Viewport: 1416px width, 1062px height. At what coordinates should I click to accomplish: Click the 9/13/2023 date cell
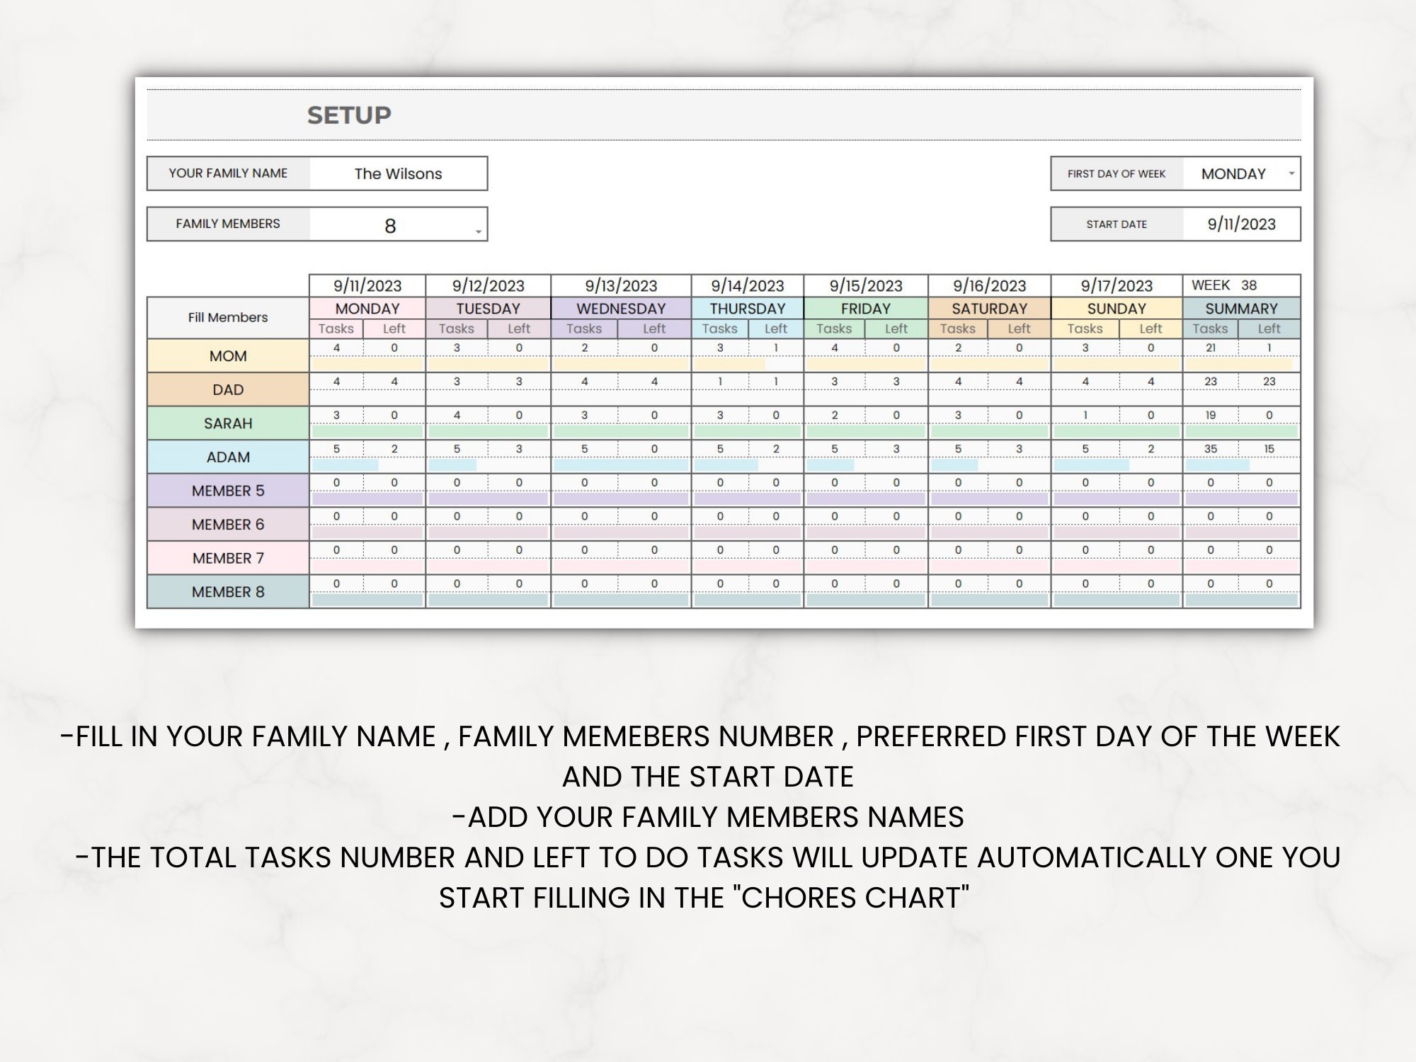621,286
